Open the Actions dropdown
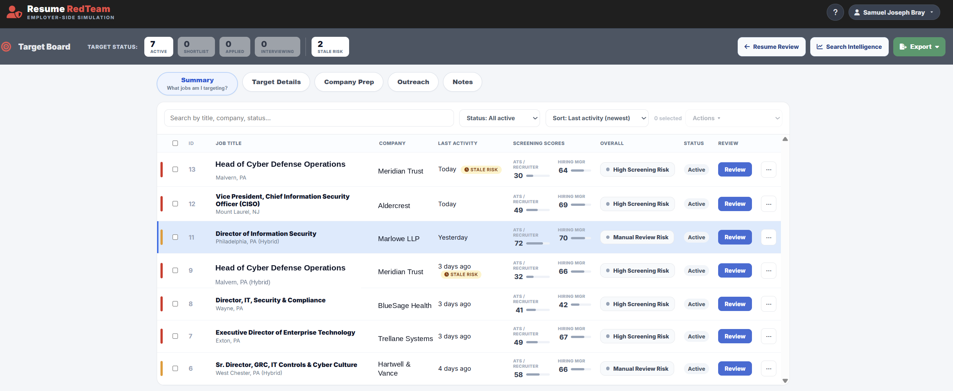Viewport: 953px width, 391px height. 734,118
